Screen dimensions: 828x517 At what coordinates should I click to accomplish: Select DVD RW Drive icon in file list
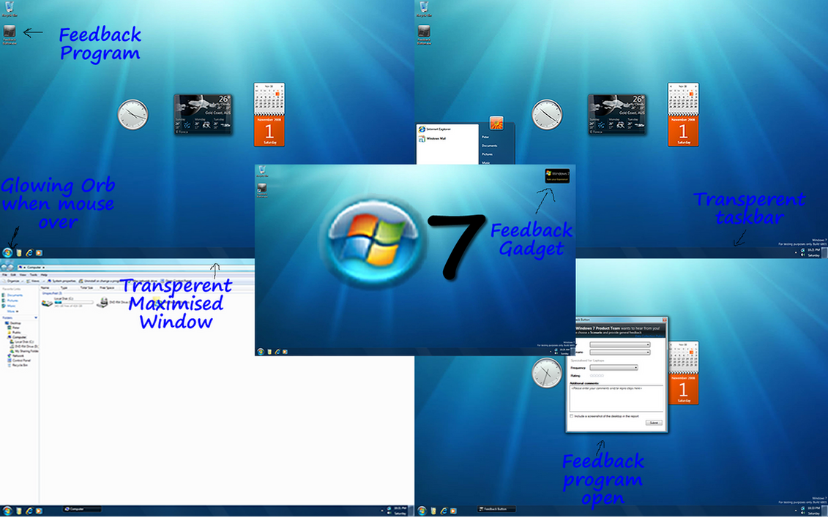[102, 302]
